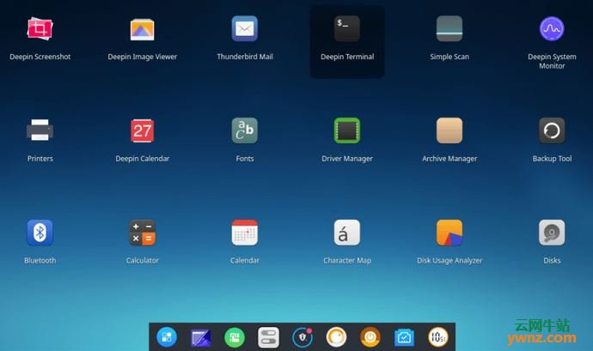Click the shield security icon in the dock
This screenshot has width=593, height=351.
[303, 337]
